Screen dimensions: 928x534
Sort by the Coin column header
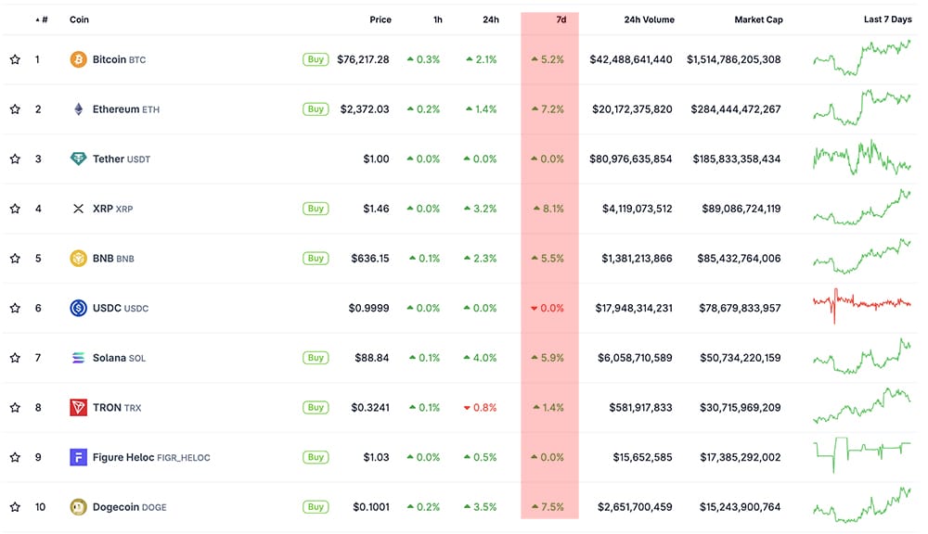coord(79,19)
